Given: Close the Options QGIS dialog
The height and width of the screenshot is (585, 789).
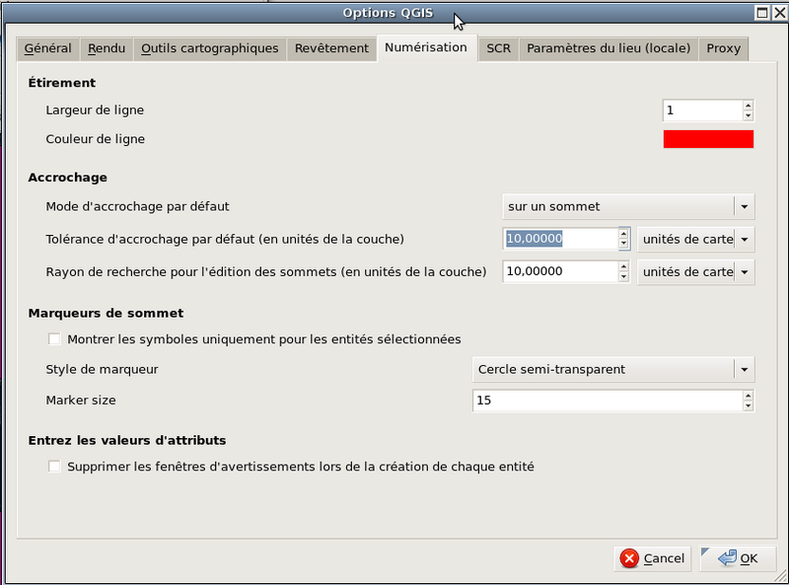Looking at the screenshot, I should click(779, 13).
